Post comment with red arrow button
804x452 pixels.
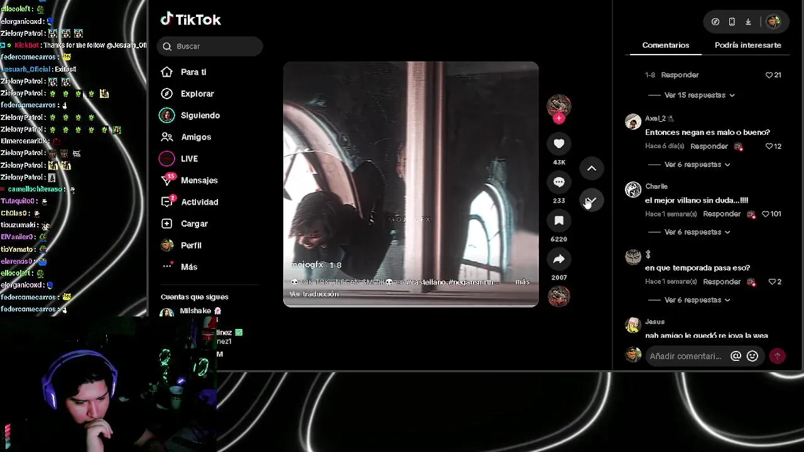coord(777,356)
